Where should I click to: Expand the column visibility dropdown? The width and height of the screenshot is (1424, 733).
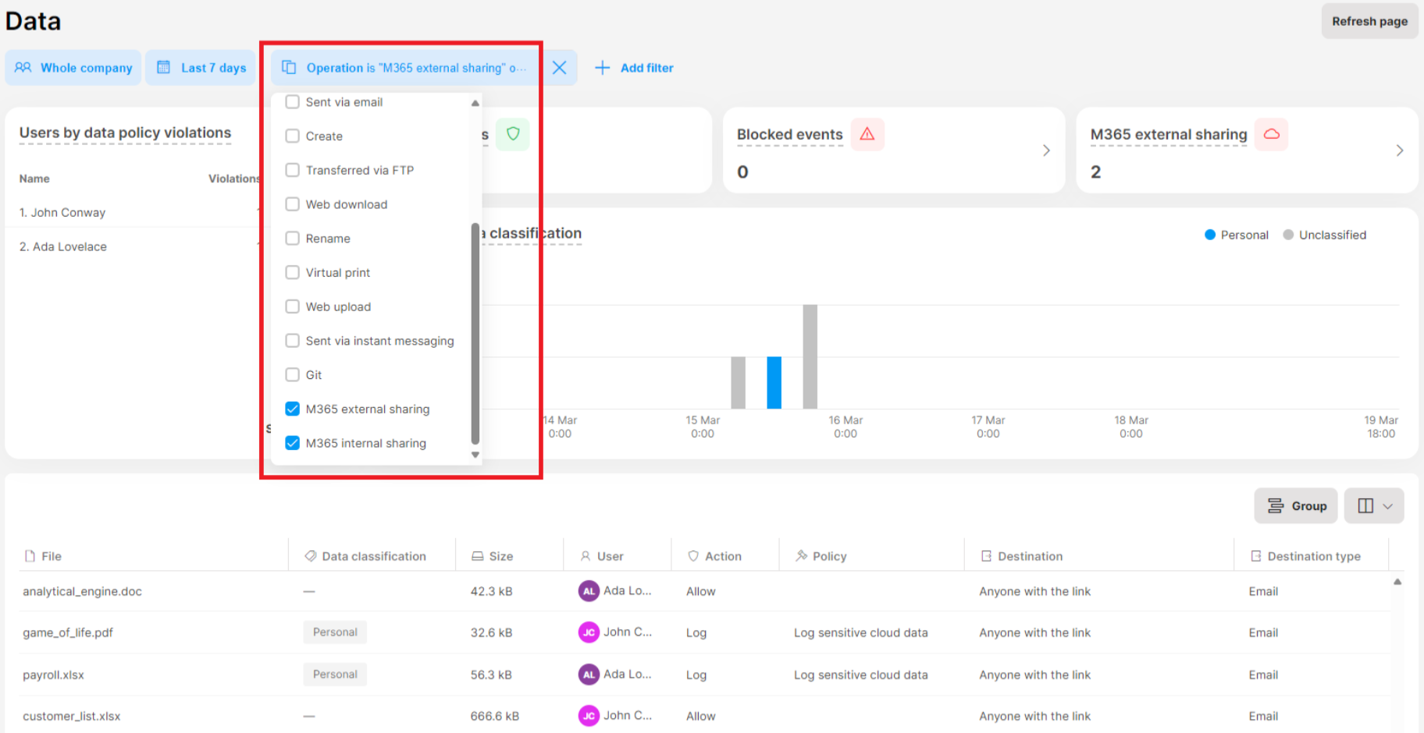[x=1373, y=505]
